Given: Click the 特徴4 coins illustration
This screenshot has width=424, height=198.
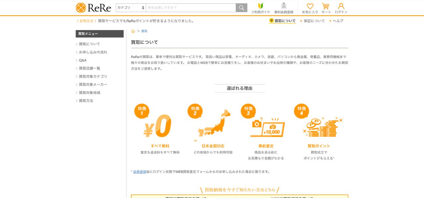Looking at the screenshot, I should click(x=319, y=121).
